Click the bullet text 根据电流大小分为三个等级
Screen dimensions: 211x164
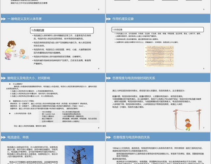[x=24, y=101]
